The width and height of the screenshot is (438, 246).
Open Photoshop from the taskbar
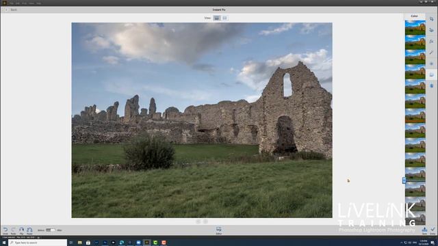(105, 243)
